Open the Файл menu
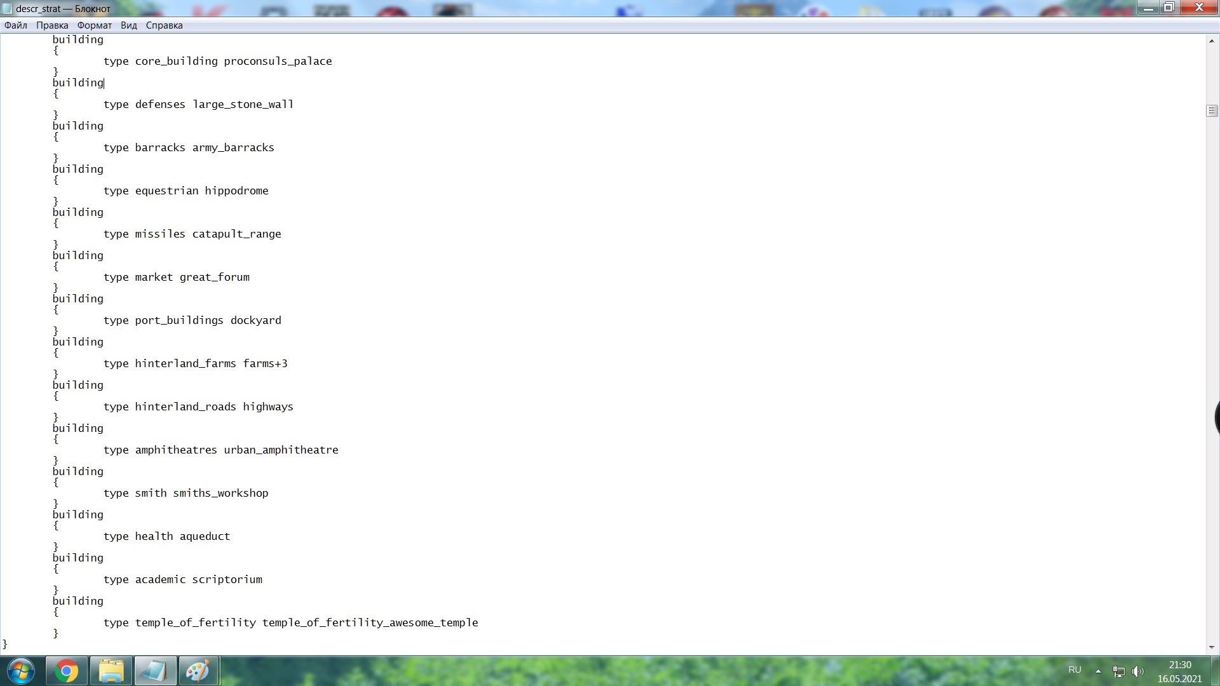Image resolution: width=1220 pixels, height=686 pixels. [16, 25]
